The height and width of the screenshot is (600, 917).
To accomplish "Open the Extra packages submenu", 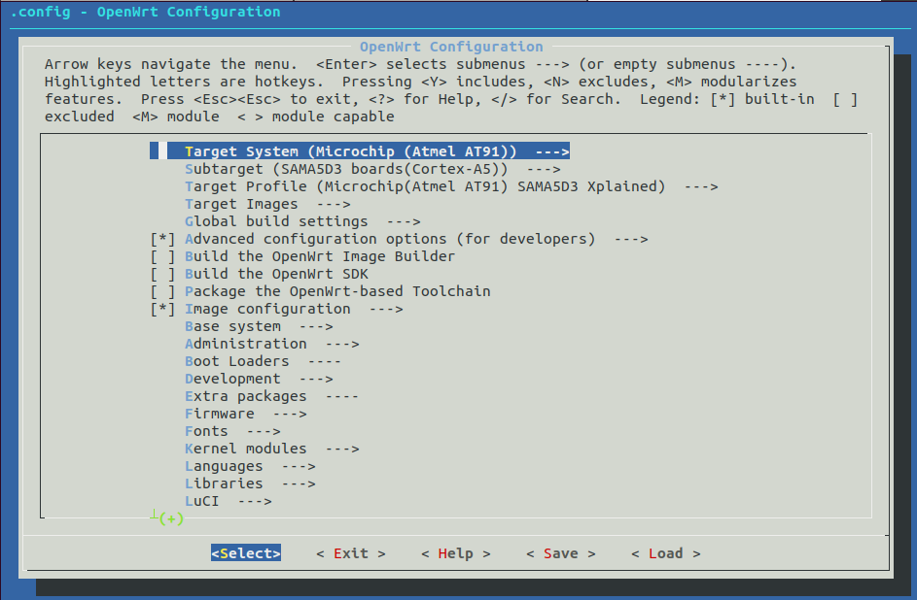I will pyautogui.click(x=271, y=397).
